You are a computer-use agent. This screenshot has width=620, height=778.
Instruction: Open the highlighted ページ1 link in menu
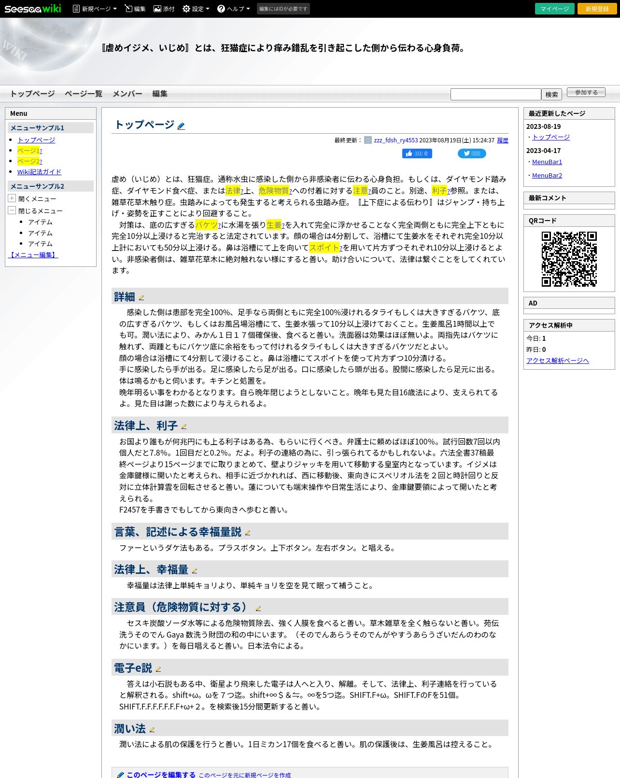pyautogui.click(x=29, y=151)
